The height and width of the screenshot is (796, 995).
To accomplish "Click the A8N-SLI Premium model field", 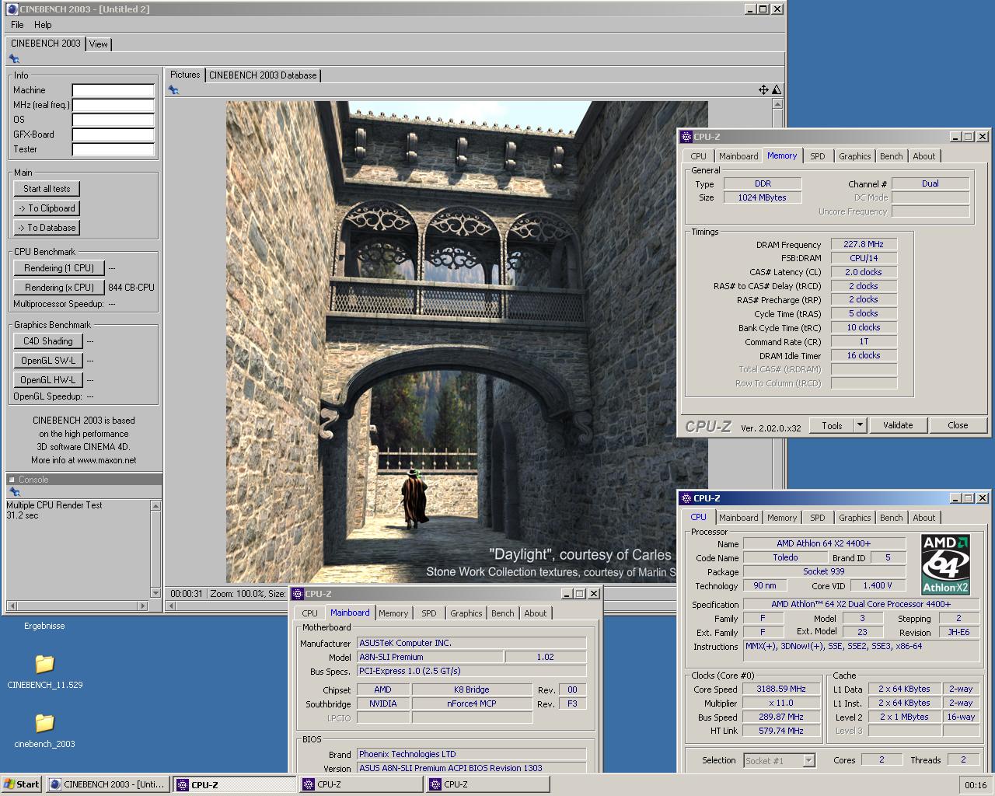I will (429, 657).
